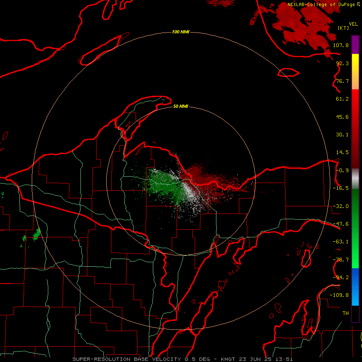Pick the gray near-zero segment of the color bar

[x=355, y=179]
